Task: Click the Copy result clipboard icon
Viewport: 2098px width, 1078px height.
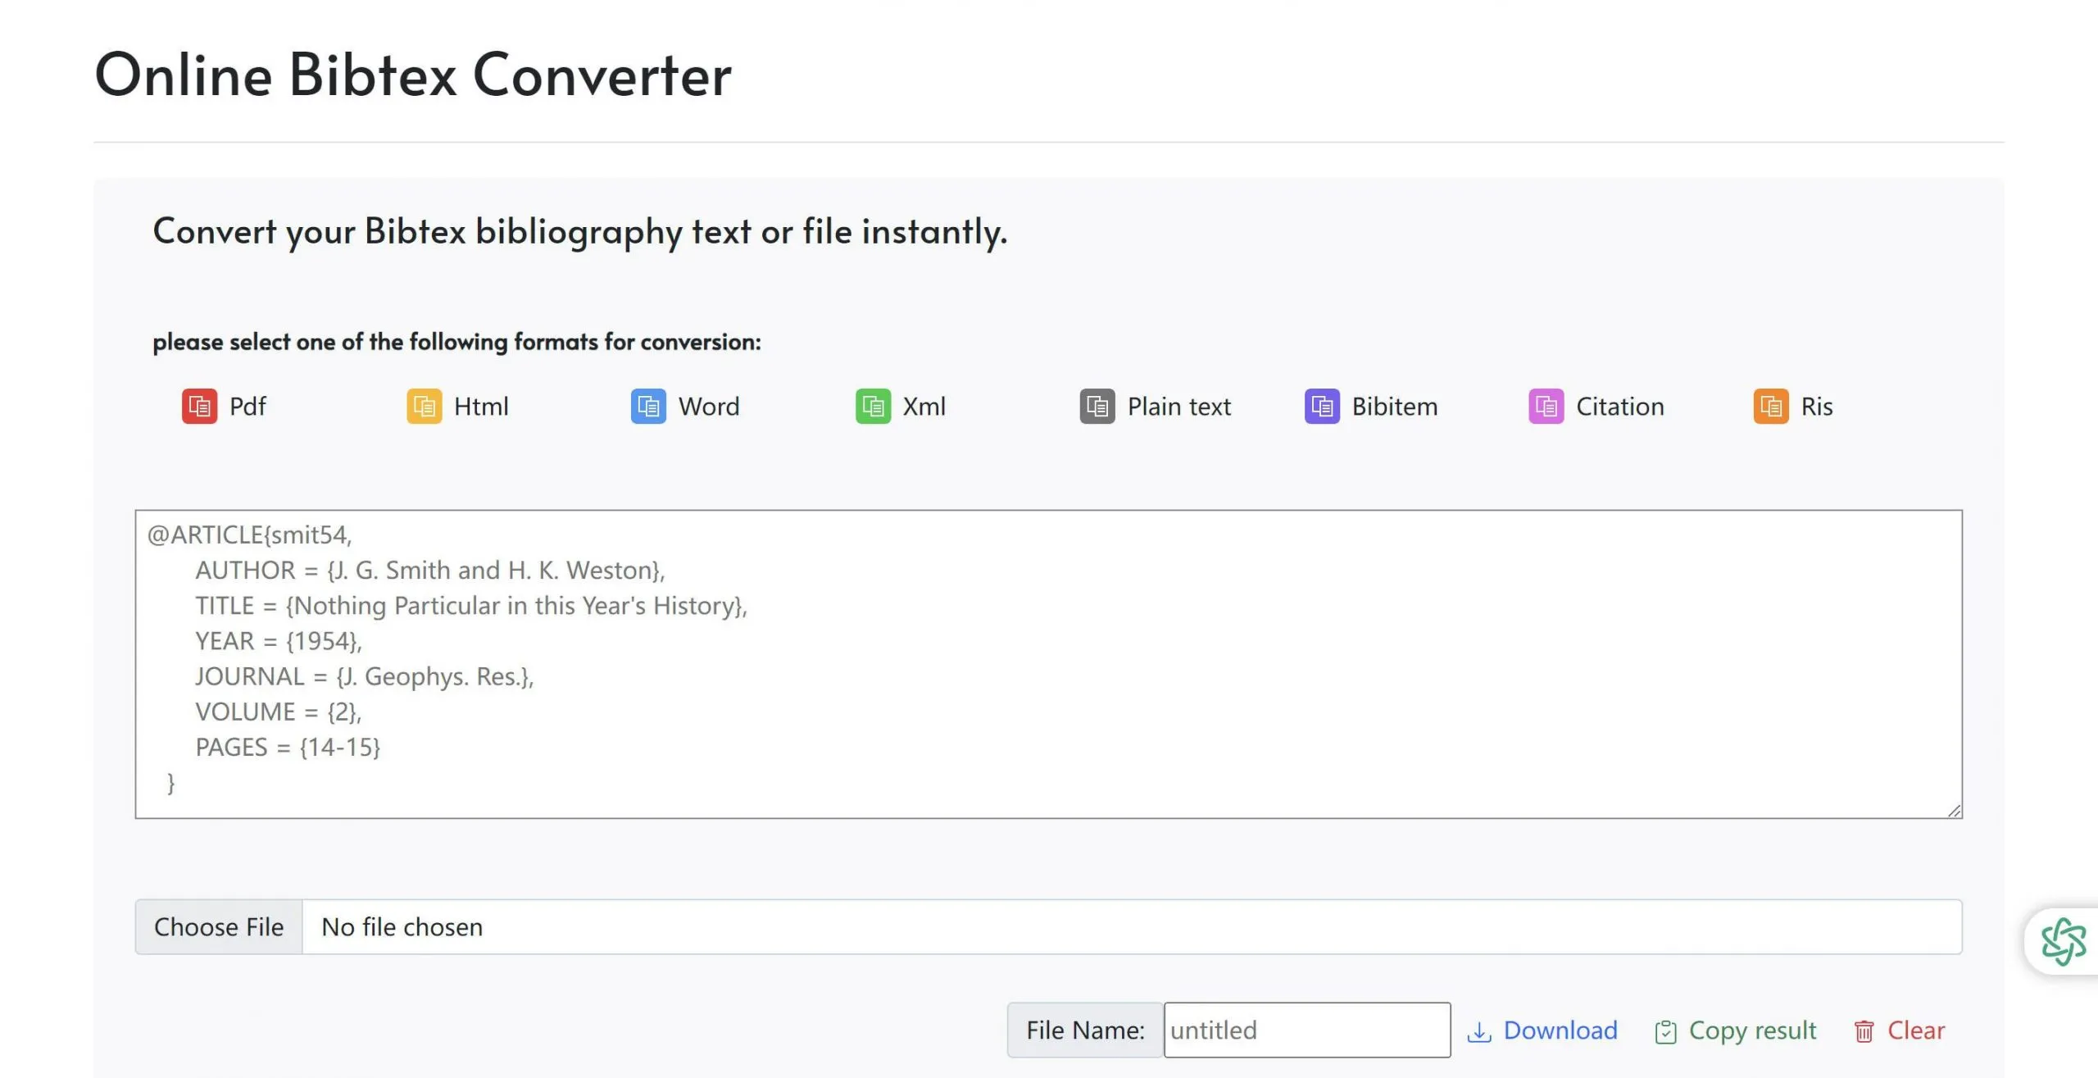Action: tap(1666, 1031)
